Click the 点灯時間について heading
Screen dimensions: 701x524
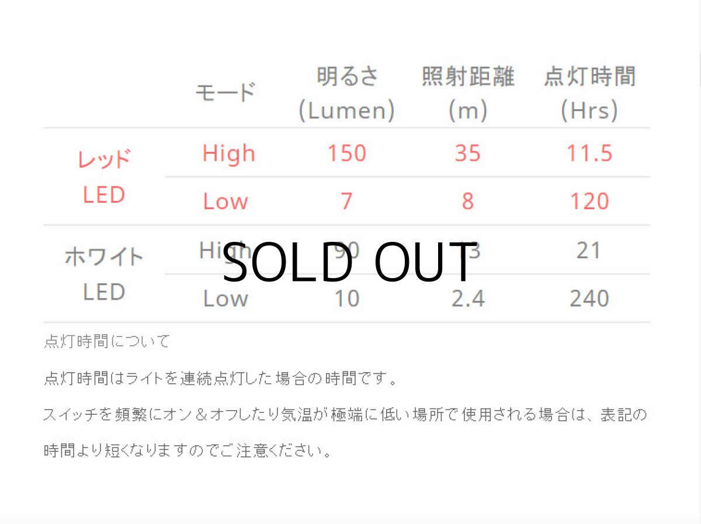[107, 341]
